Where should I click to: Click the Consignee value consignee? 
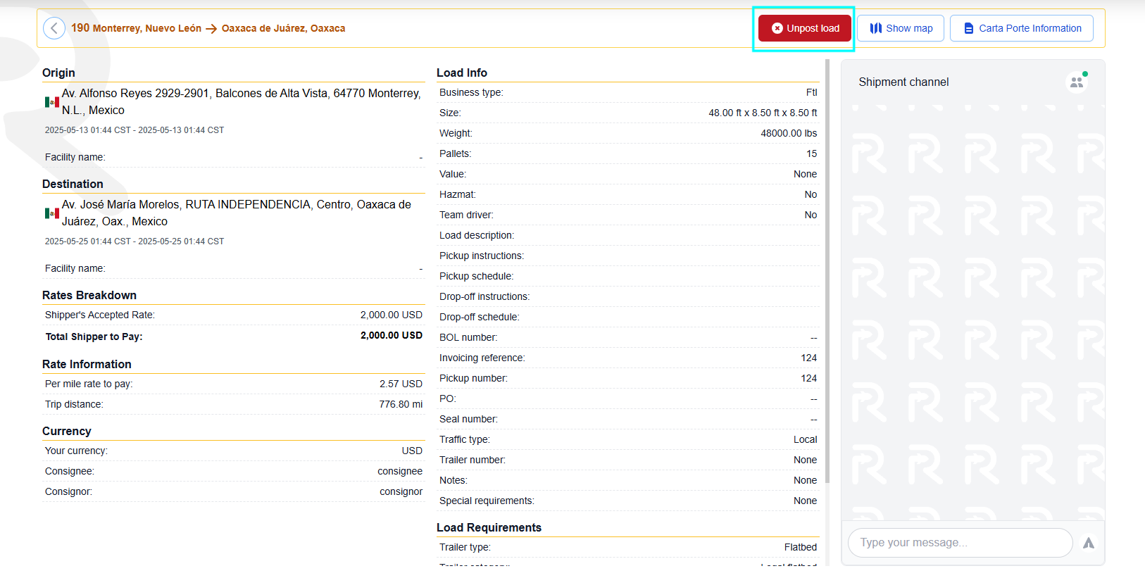point(400,471)
